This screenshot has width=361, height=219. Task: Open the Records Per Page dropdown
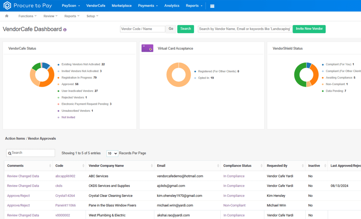coord(112,153)
